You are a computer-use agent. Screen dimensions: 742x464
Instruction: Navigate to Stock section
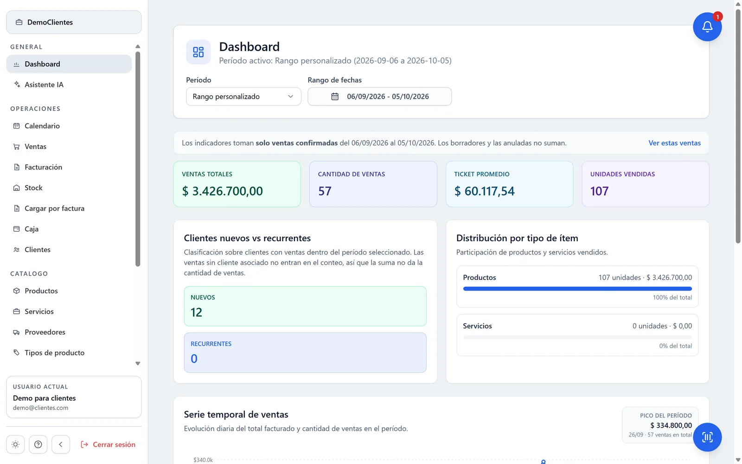[69, 188]
